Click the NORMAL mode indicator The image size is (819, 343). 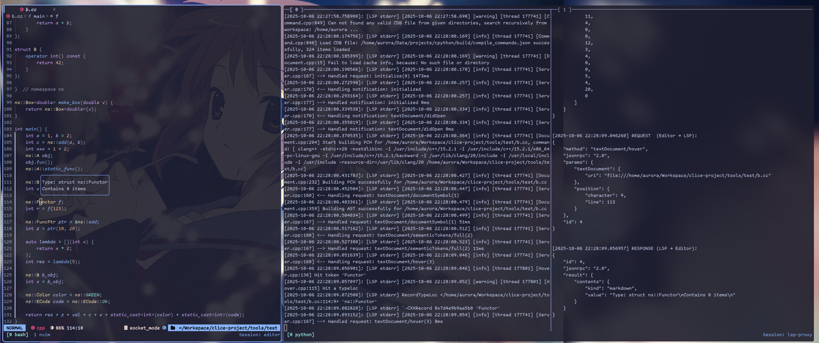(14, 328)
